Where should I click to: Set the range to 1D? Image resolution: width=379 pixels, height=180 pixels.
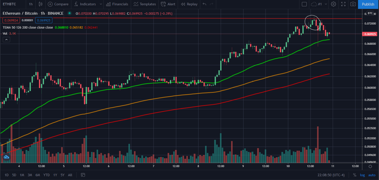[7, 175]
